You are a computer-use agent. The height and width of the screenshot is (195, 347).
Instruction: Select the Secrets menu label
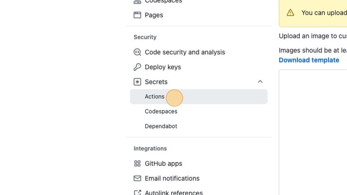[156, 82]
